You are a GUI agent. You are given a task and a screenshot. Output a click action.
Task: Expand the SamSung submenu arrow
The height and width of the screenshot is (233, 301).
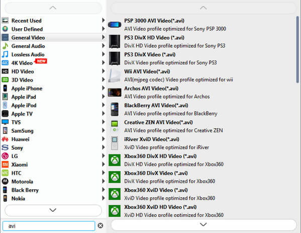(x=104, y=130)
